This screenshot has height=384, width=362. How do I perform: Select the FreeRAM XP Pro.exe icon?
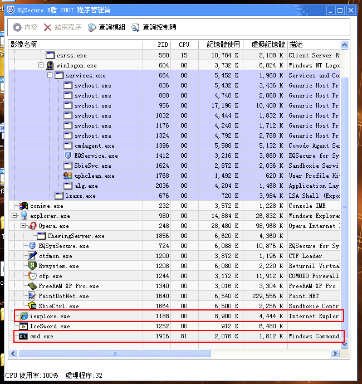coord(32,286)
